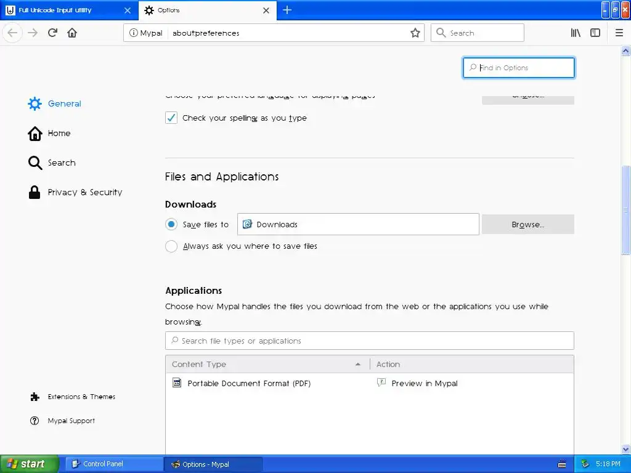Screen dimensions: 631x473
Task: Close the Options tab
Action: (266, 10)
